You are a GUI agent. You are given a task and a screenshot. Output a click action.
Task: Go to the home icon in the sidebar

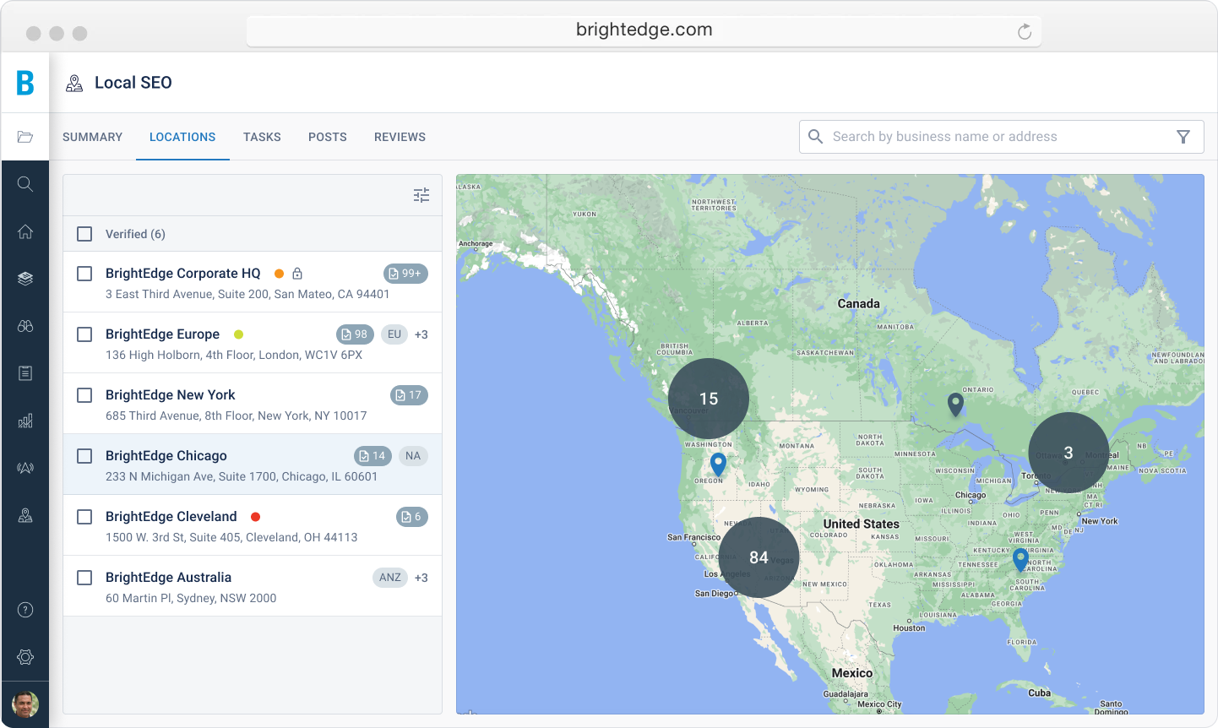point(25,231)
